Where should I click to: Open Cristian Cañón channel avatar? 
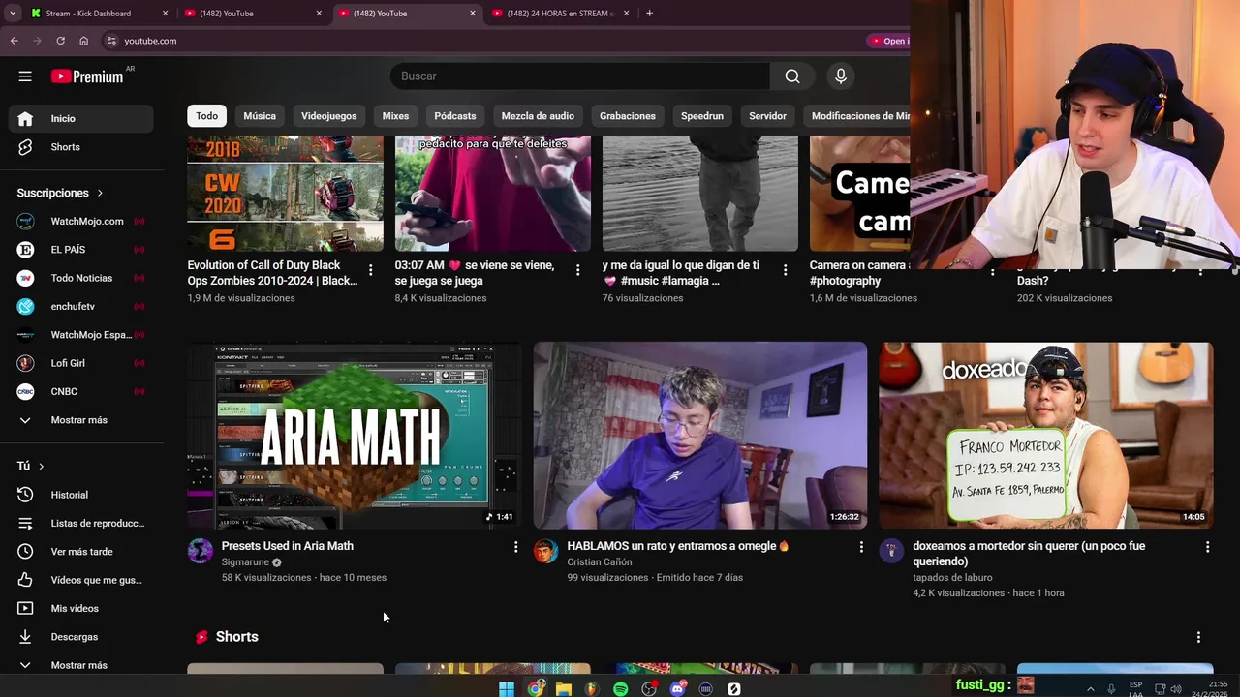[546, 551]
